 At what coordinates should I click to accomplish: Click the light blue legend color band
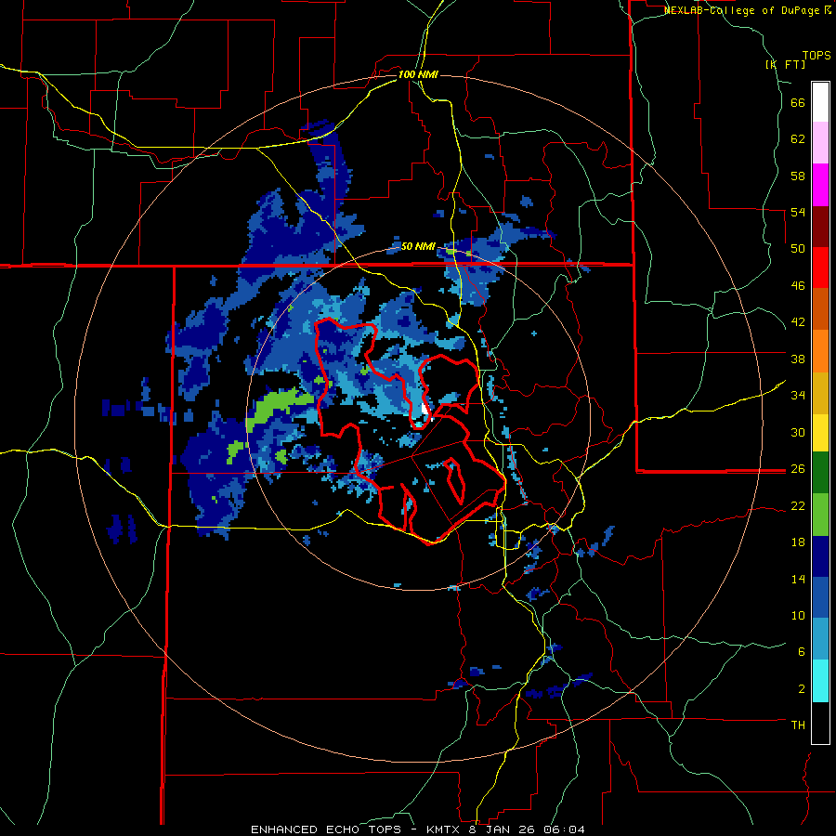coord(820,640)
